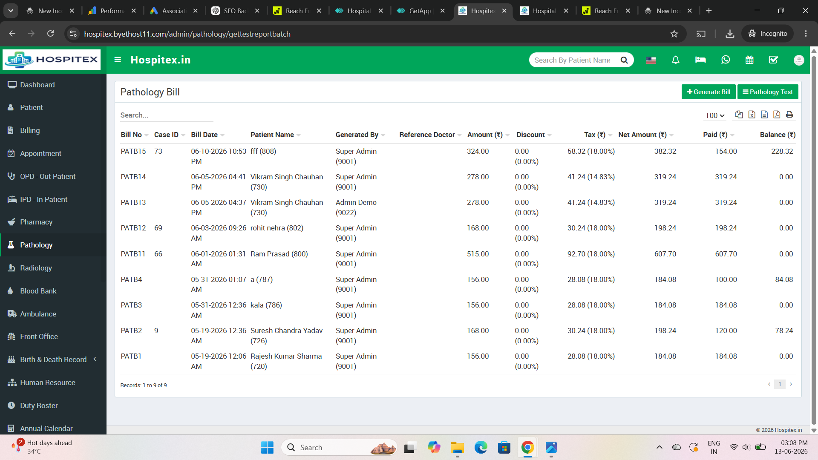Export table to Excel icon
The height and width of the screenshot is (460, 818).
click(752, 115)
